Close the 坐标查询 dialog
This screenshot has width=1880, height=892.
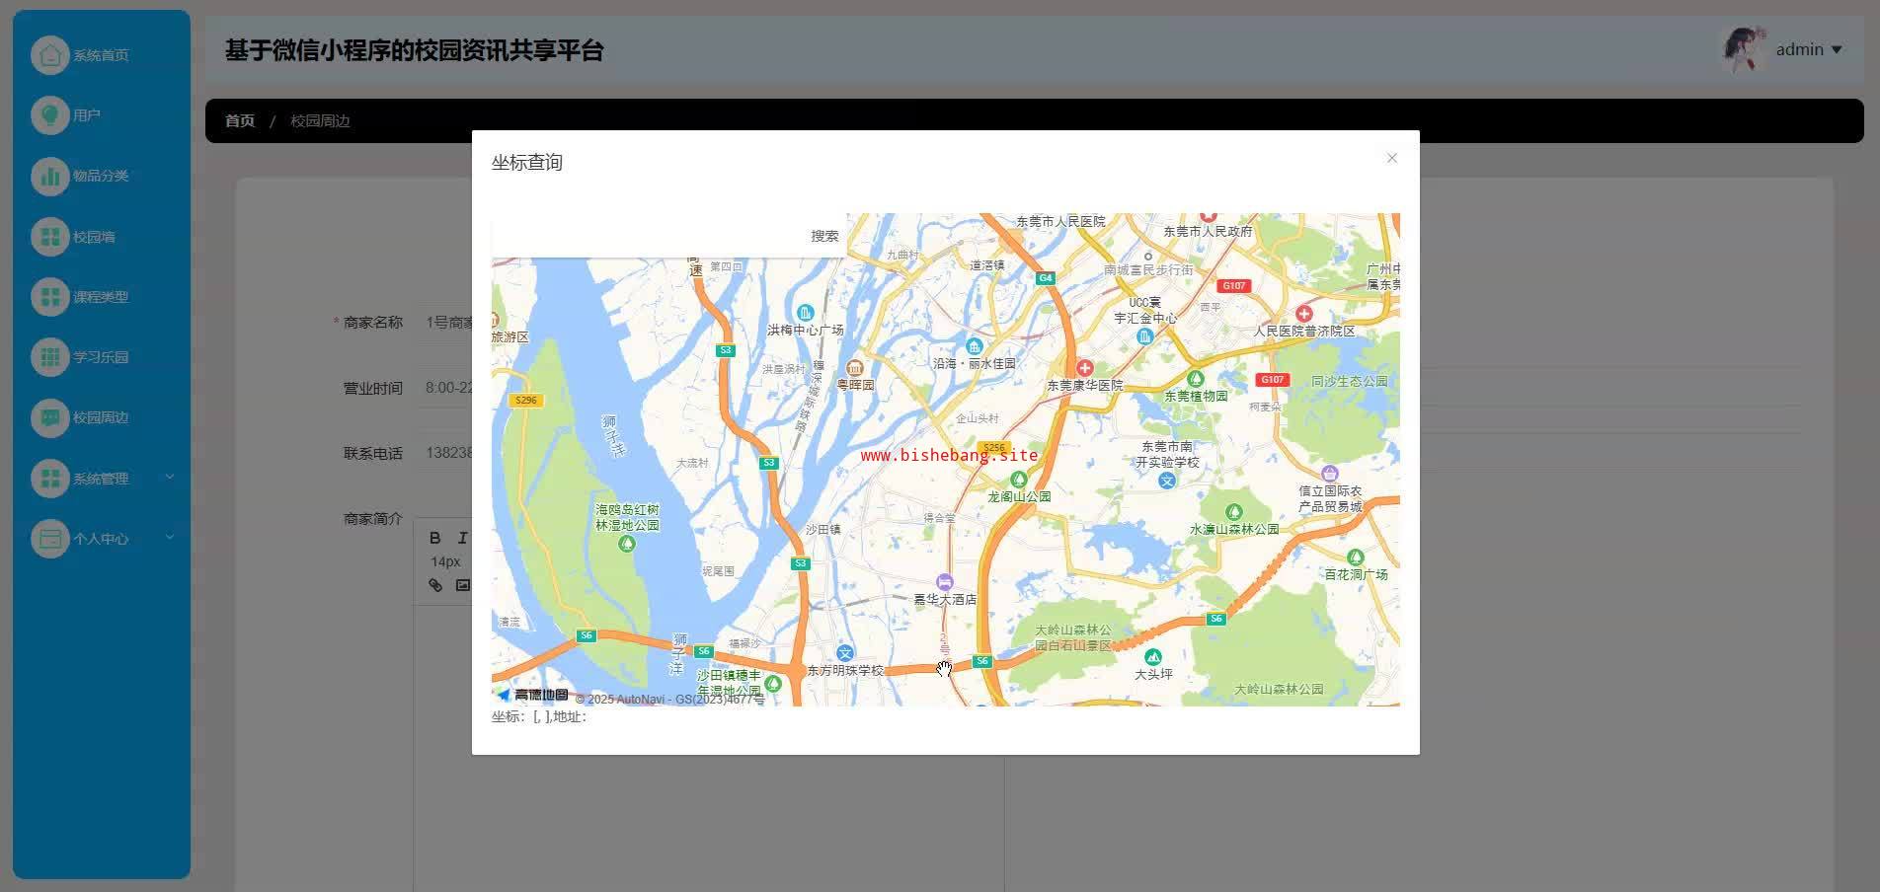[x=1392, y=158]
